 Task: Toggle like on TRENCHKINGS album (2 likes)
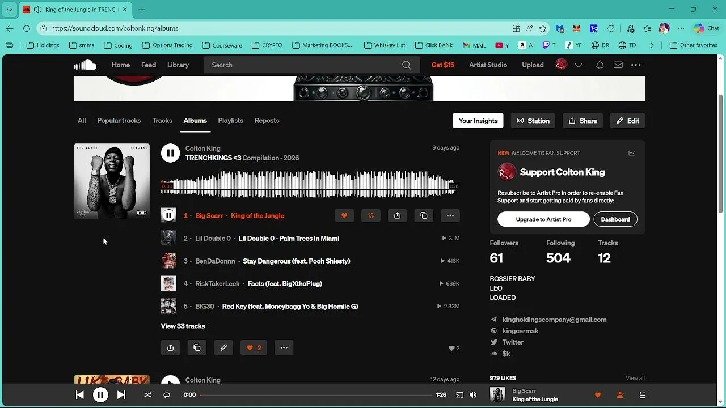coord(254,348)
